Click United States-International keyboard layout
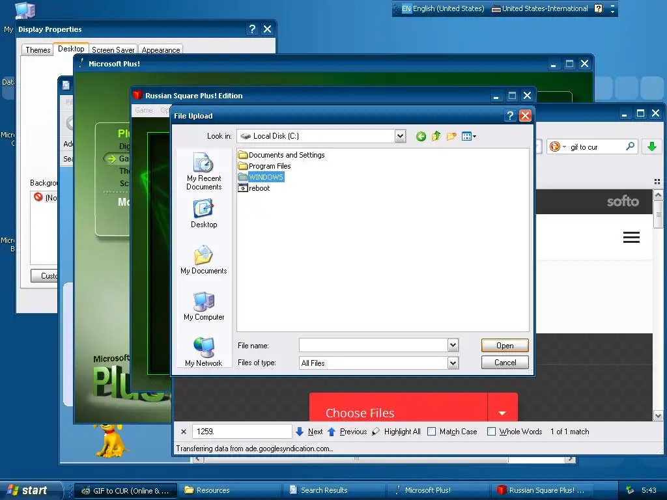 point(540,8)
